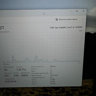The width and height of the screenshot is (96, 96).
Task: Click the '60 секунд' graph axis label
Action: tap(6, 64)
